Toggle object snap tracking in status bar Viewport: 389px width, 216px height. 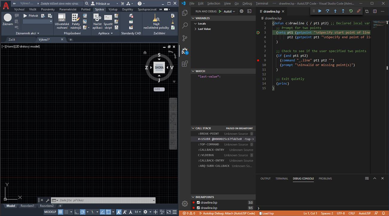[102, 212]
